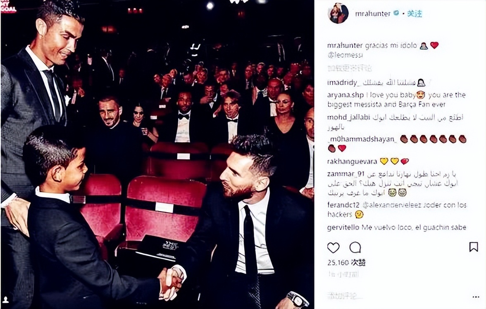Open the three-dot more options menu
Screen dimensions: 486x309
tap(476, 297)
